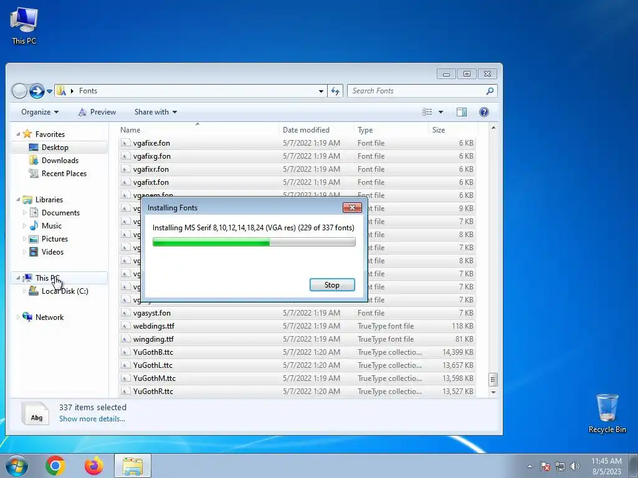
Task: Stop the font installation
Action: pos(332,285)
